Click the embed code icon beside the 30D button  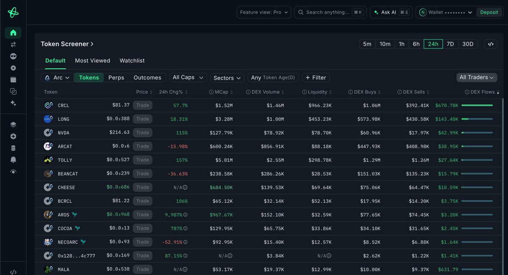[491, 44]
